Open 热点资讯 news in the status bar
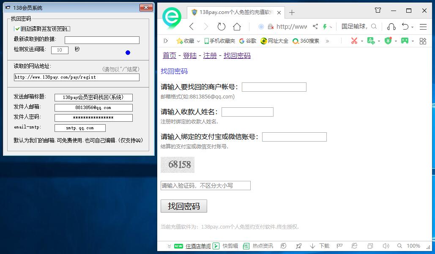 (258, 246)
